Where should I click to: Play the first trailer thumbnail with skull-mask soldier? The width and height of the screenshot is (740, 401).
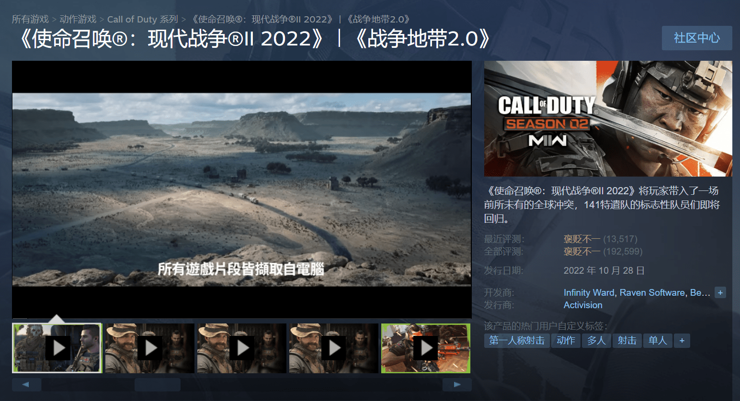tap(57, 348)
